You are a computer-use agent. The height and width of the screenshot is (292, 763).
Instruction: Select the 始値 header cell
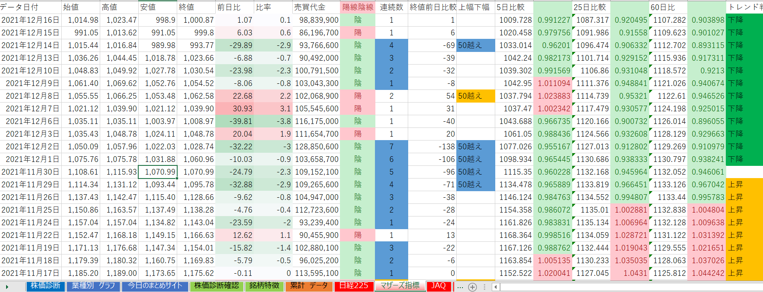coord(80,7)
